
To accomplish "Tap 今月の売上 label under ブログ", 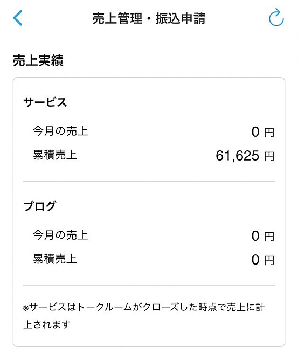I will coord(60,235).
